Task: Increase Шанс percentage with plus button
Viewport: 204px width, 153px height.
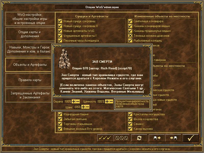Action: pos(83,107)
